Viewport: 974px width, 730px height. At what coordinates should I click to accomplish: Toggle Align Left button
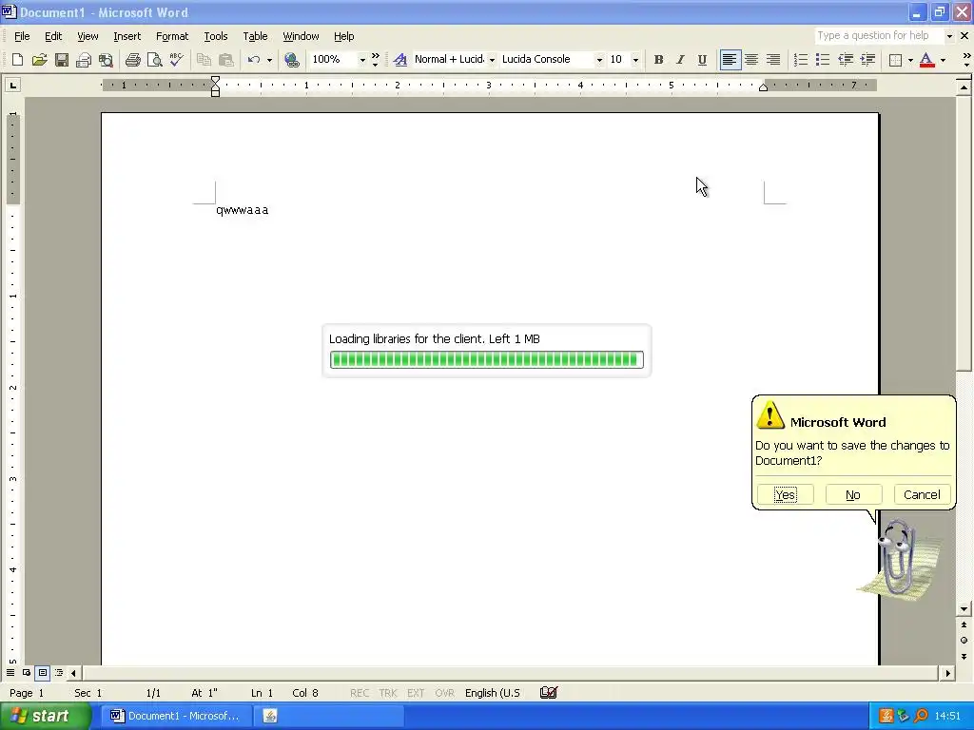[730, 60]
